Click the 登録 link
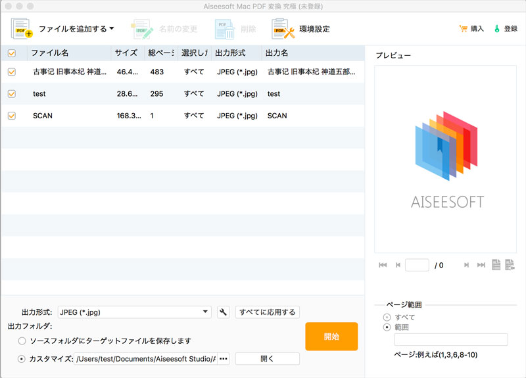Screen dimensions: 526x378 [x=511, y=29]
